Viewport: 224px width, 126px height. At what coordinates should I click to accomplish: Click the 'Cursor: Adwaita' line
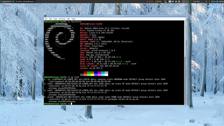pyautogui.click(x=89, y=48)
